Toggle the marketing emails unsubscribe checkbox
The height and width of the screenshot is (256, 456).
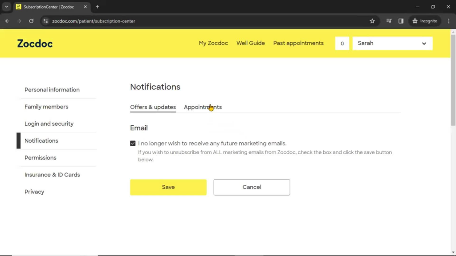coord(133,143)
